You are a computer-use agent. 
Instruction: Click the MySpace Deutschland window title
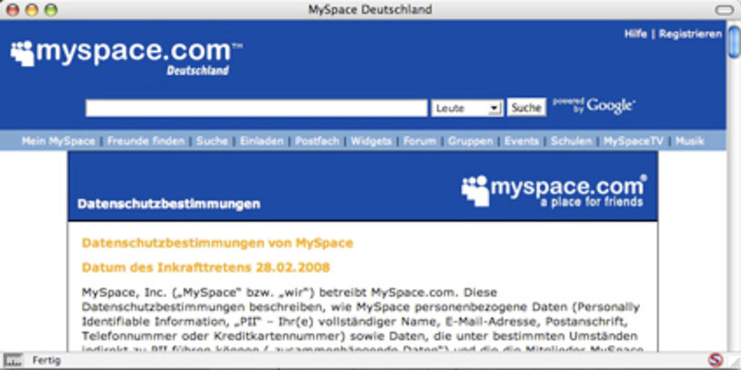[370, 10]
